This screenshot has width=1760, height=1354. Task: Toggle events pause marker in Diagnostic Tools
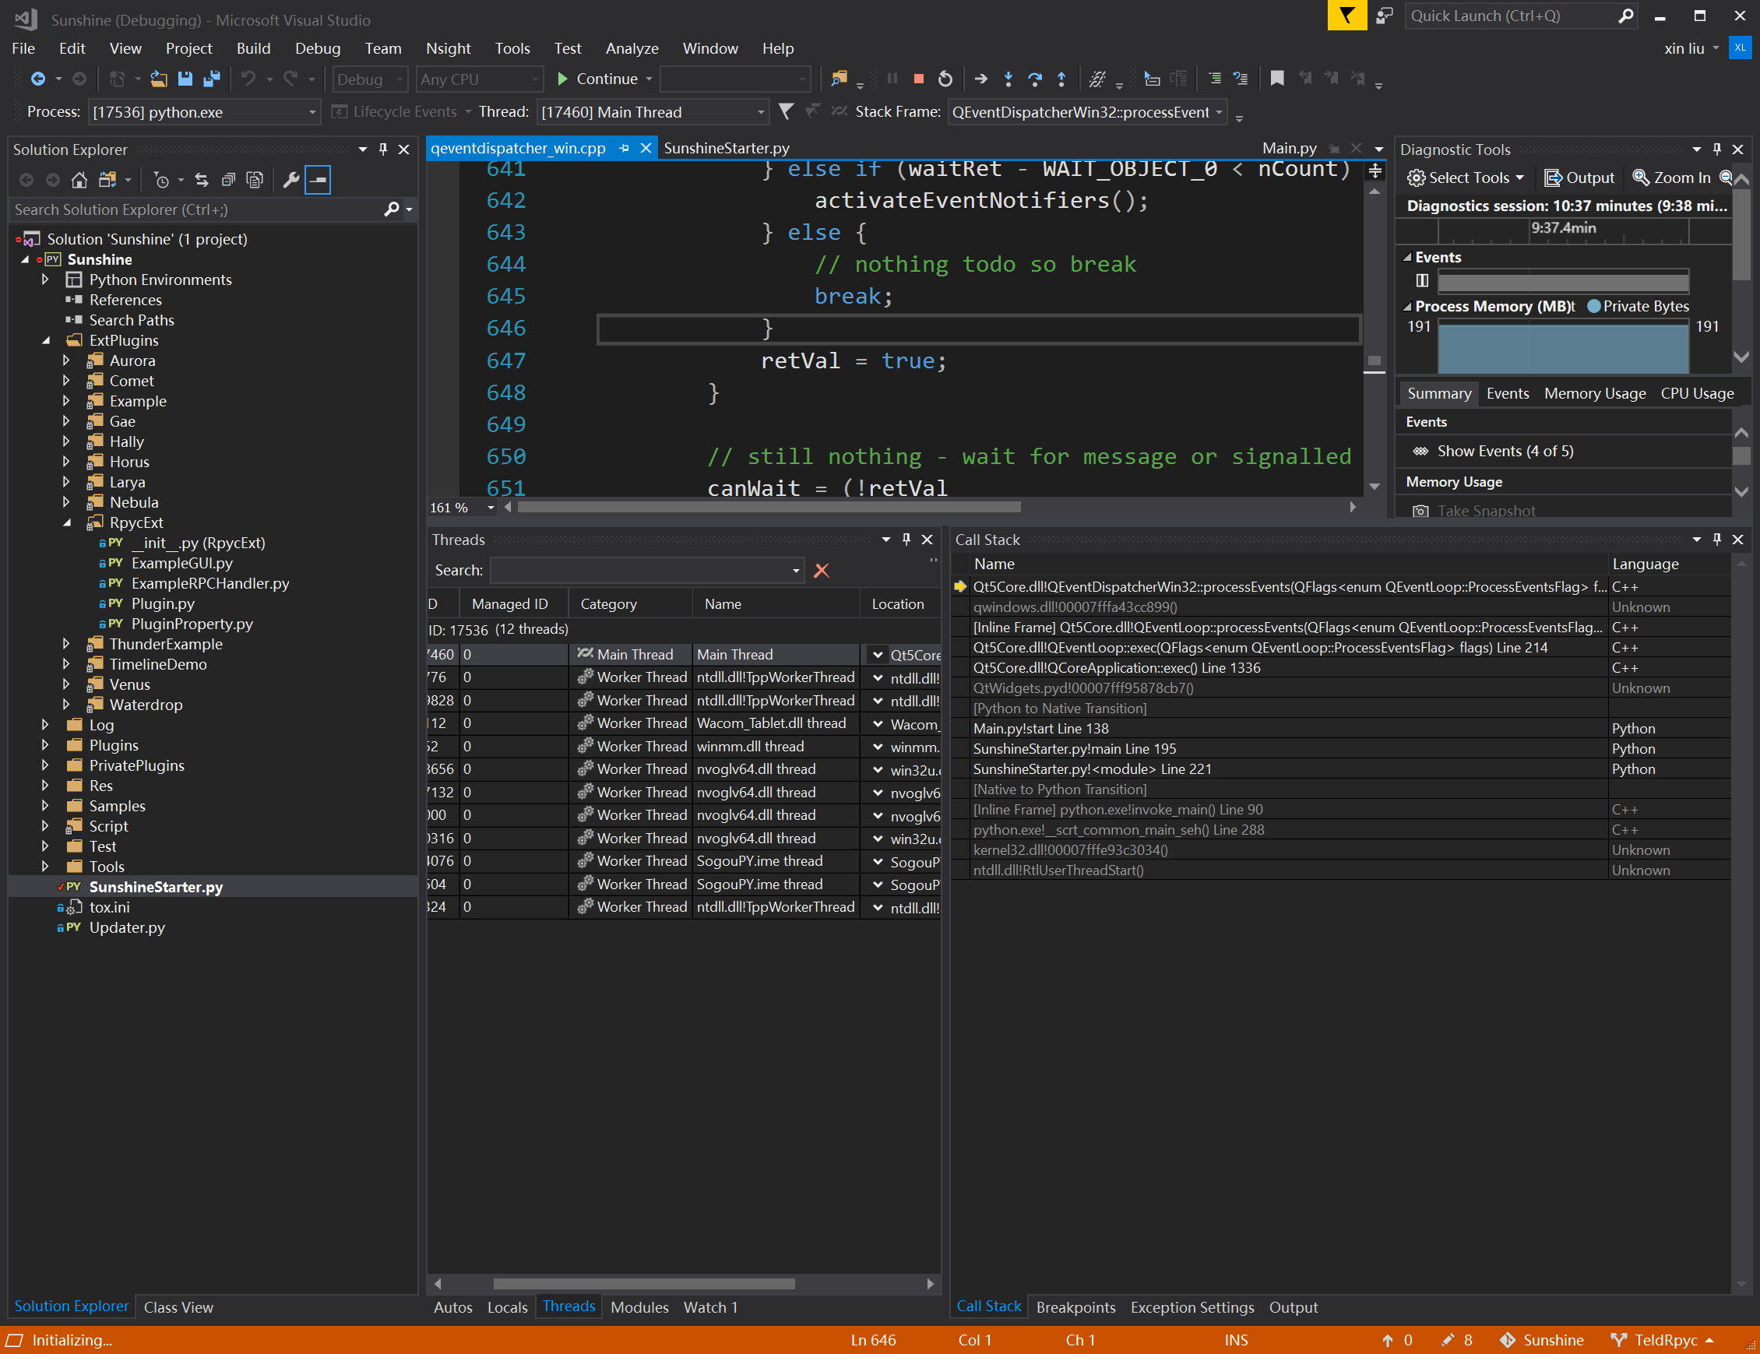coord(1422,280)
